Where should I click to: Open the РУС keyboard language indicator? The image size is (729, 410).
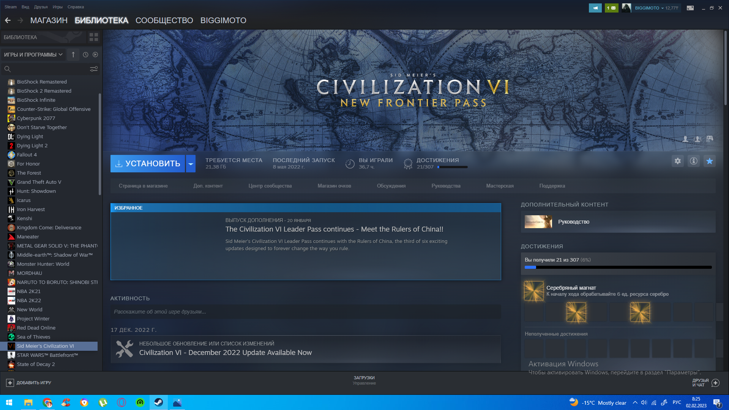coord(677,402)
